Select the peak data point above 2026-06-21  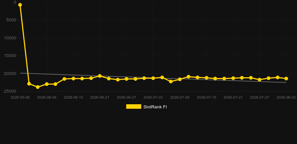pos(100,76)
